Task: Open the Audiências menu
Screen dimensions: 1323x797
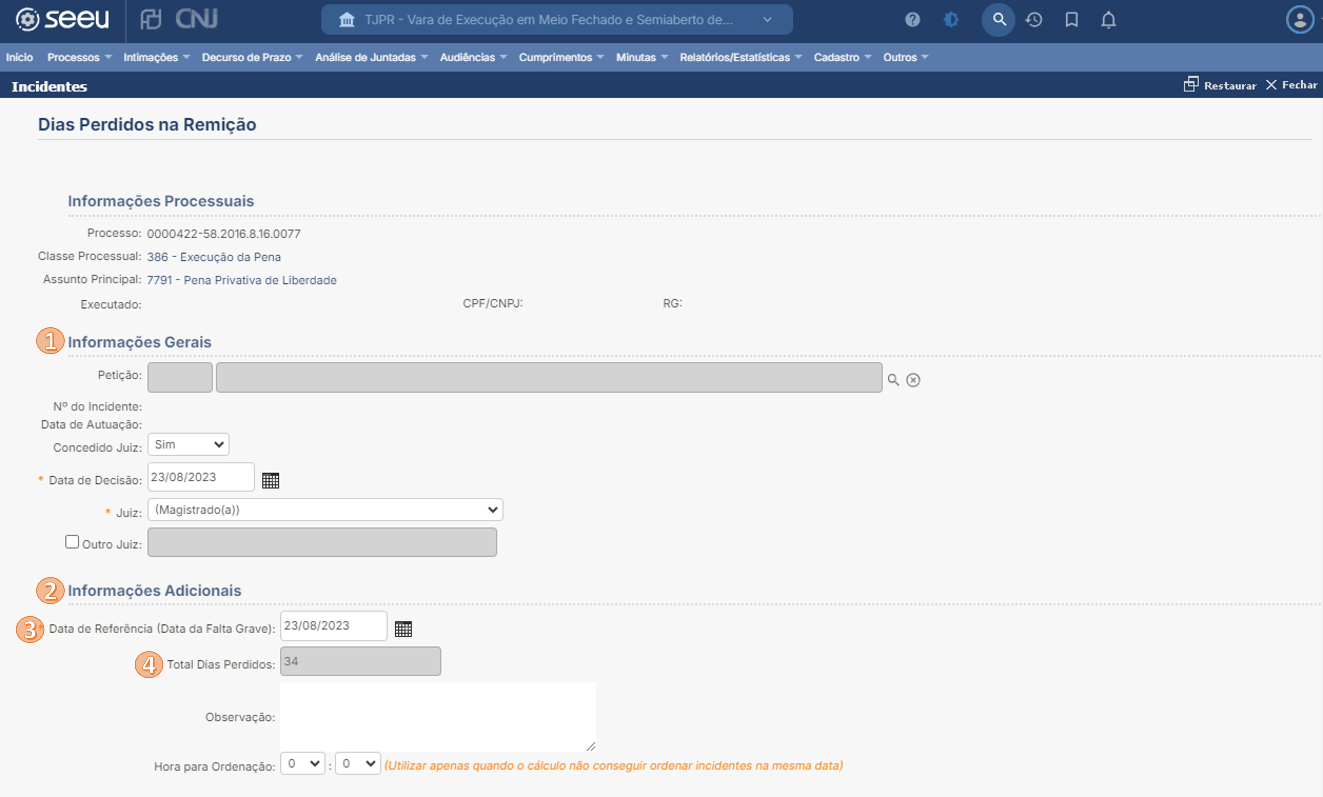Action: (x=474, y=57)
